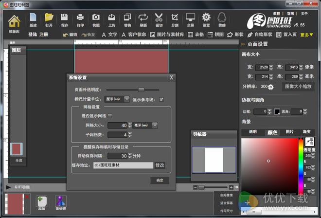Select the 拼图 collage tool

pos(215,35)
